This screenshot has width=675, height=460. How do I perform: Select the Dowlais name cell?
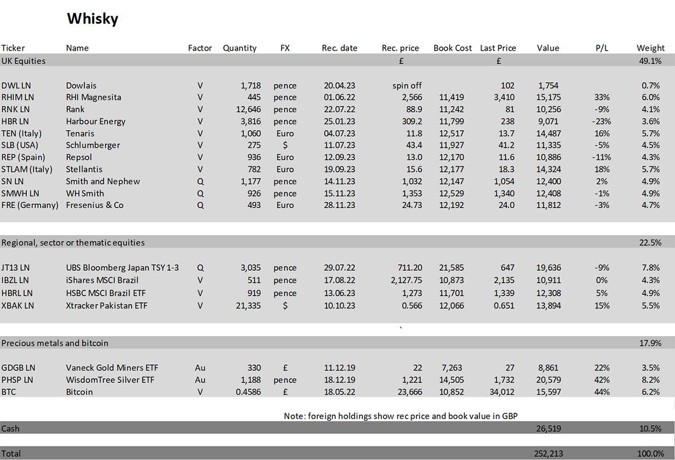(x=81, y=86)
